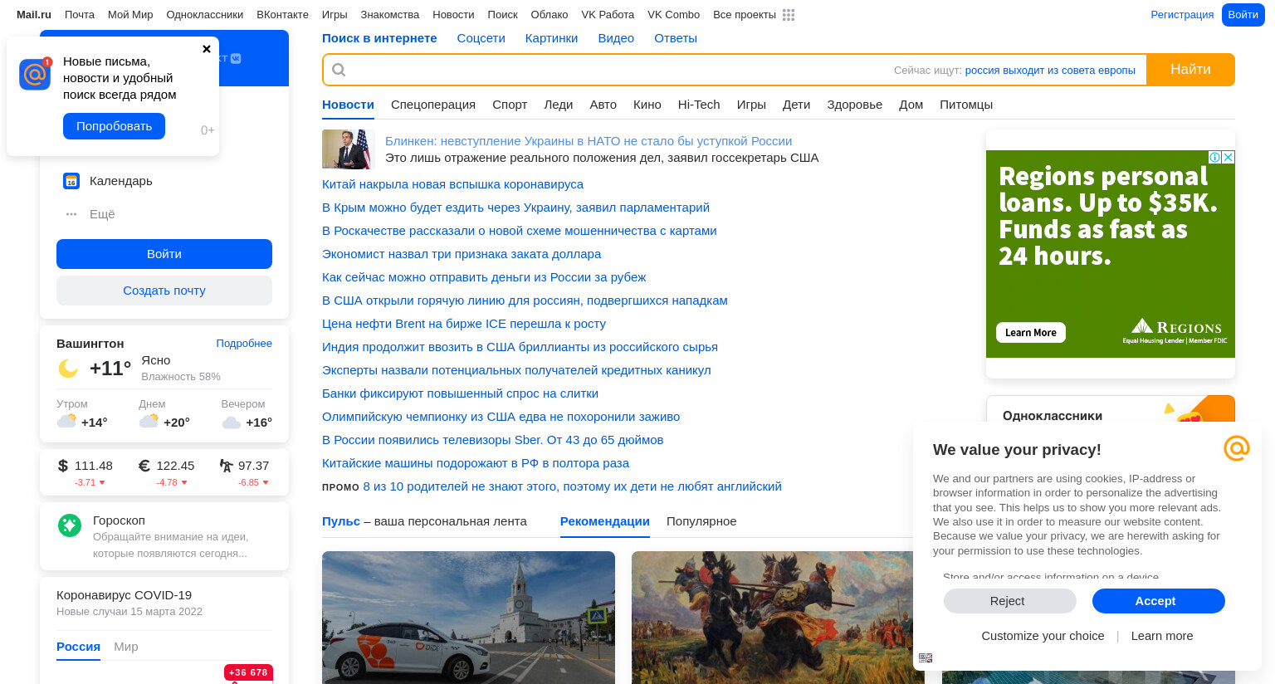Click the oil price pump icon

point(227,466)
